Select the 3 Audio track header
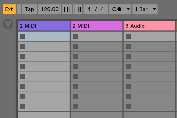 [x=149, y=26]
